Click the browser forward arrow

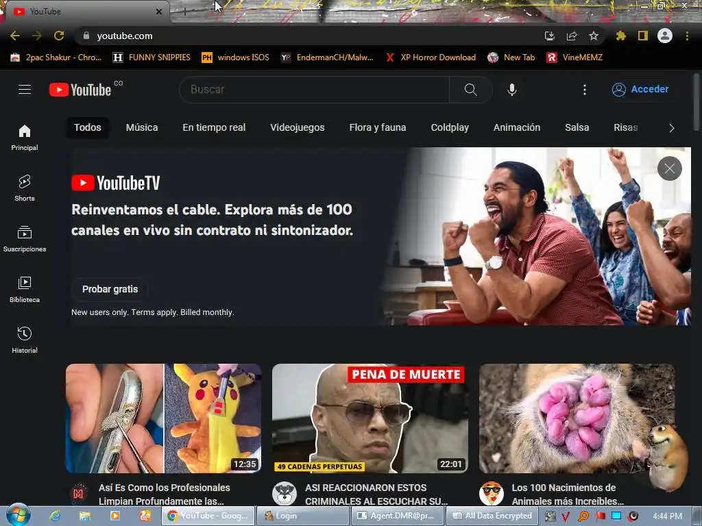coord(37,36)
